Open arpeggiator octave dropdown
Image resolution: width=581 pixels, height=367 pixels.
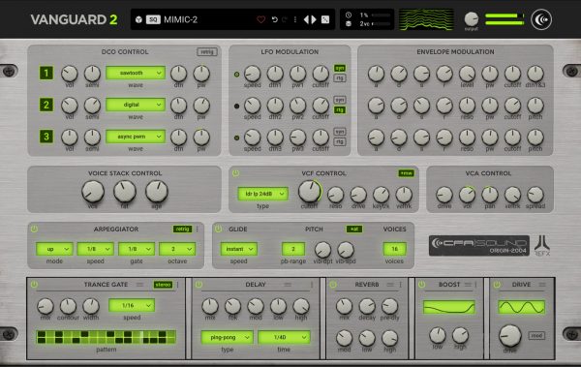coord(177,249)
